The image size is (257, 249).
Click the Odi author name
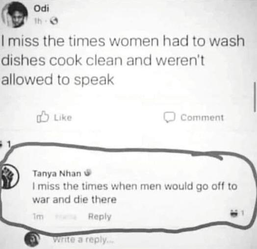click(41, 9)
